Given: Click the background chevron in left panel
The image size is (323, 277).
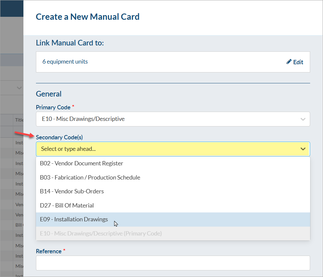Looking at the screenshot, I should pyautogui.click(x=19, y=88).
